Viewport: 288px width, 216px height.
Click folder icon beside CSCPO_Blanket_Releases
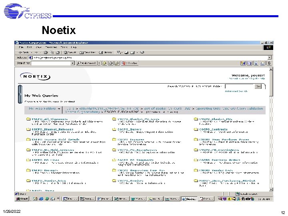coord(28,129)
